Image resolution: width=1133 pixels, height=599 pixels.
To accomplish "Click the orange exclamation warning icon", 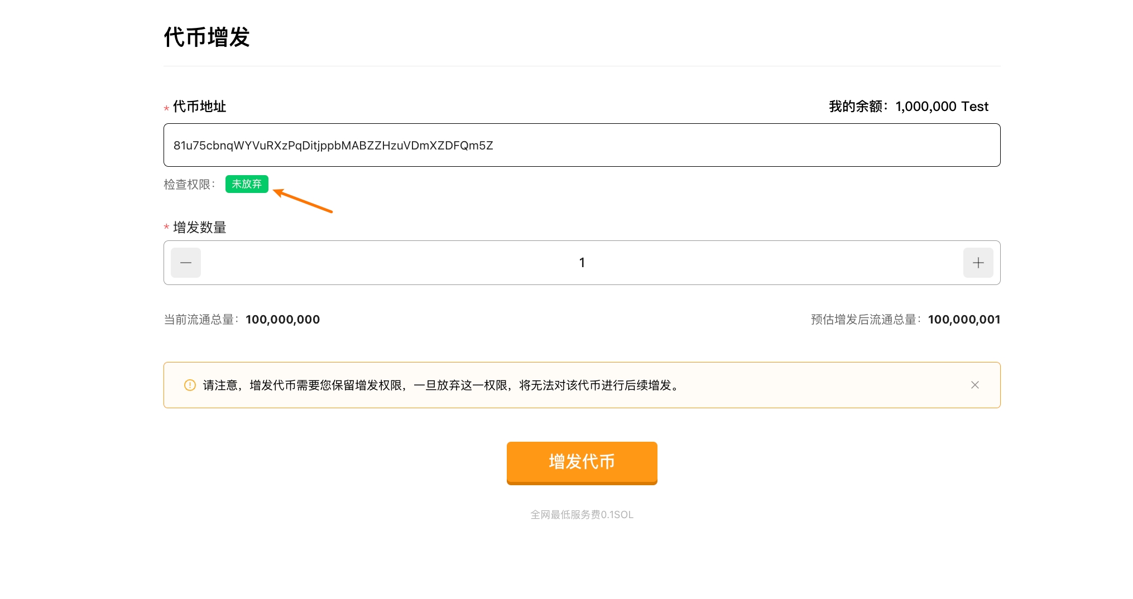I will (190, 385).
